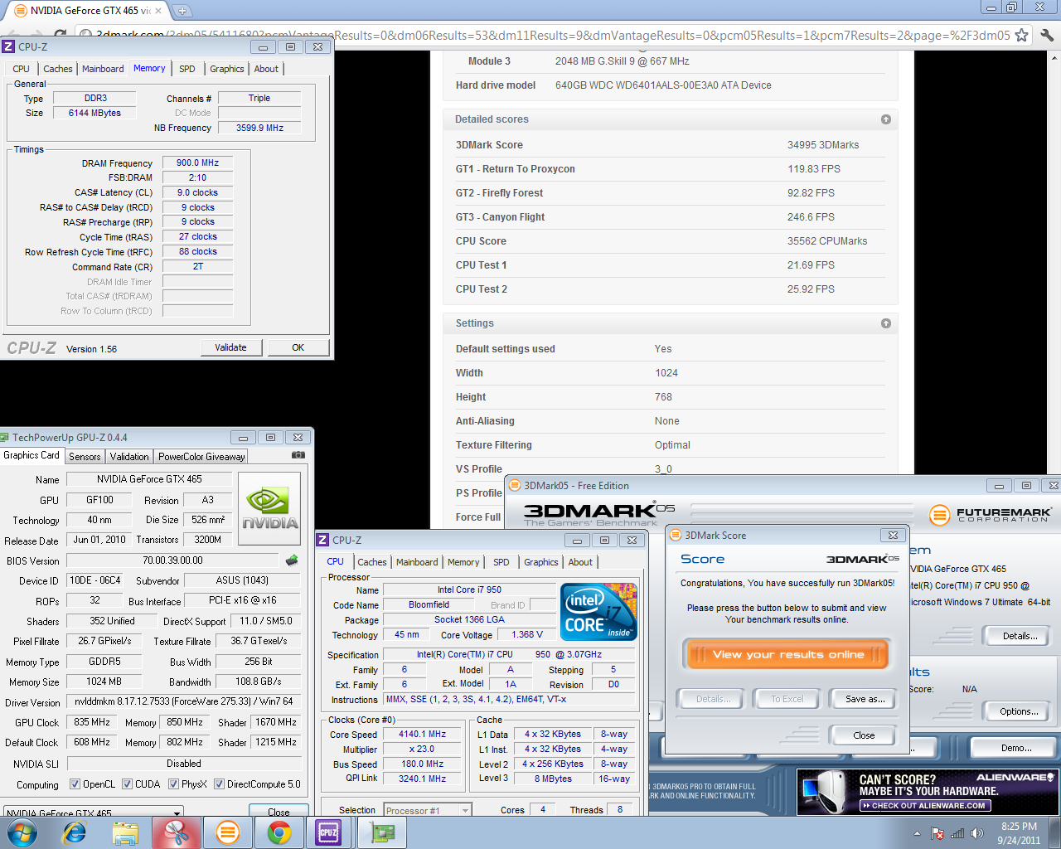
Task: Click the Futuremark logo in 3DMark05 window
Action: 991,515
